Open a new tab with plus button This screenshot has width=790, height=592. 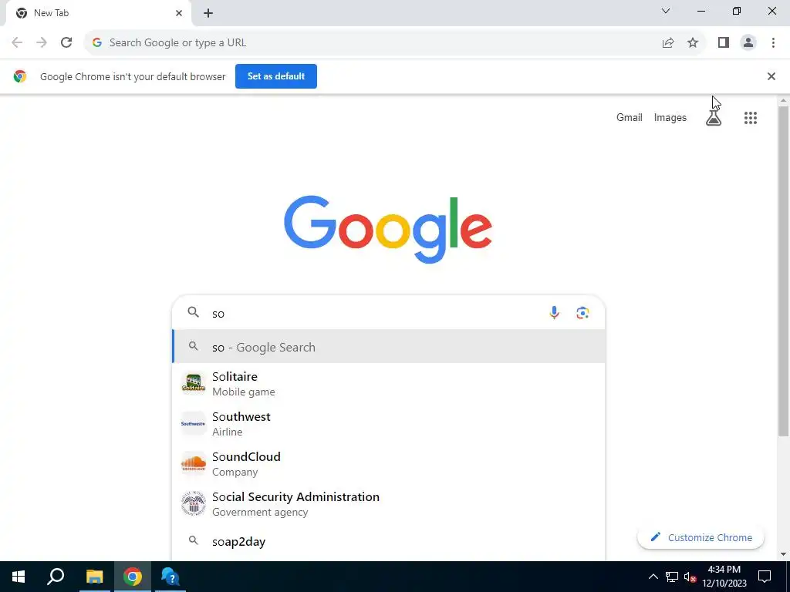208,13
